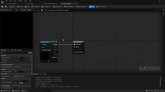The height and width of the screenshot is (92, 165).
Task: Toggle Platform Stats
Action: [101, 7]
